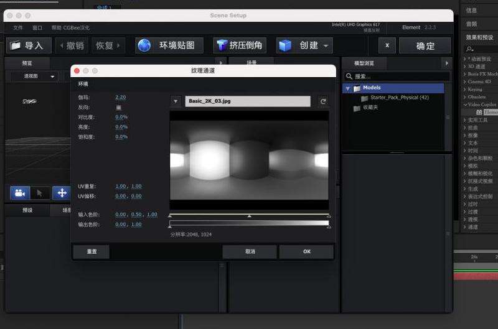The width and height of the screenshot is (498, 329).
Task: Choose the pointer select tool
Action: pyautogui.click(x=40, y=193)
